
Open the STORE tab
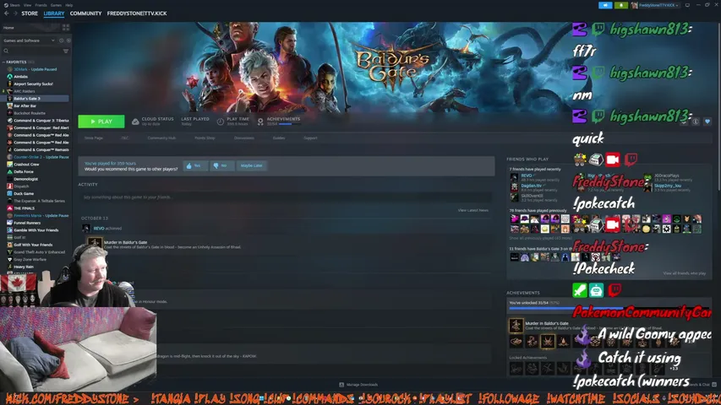pyautogui.click(x=30, y=13)
